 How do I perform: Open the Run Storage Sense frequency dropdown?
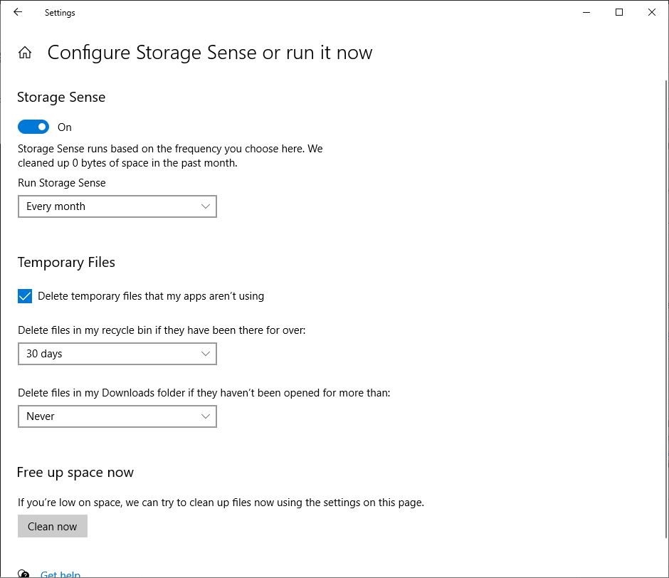click(117, 206)
